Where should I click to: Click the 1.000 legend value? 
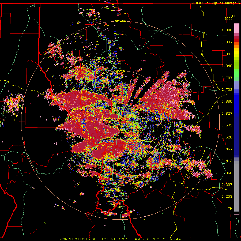[227, 30]
